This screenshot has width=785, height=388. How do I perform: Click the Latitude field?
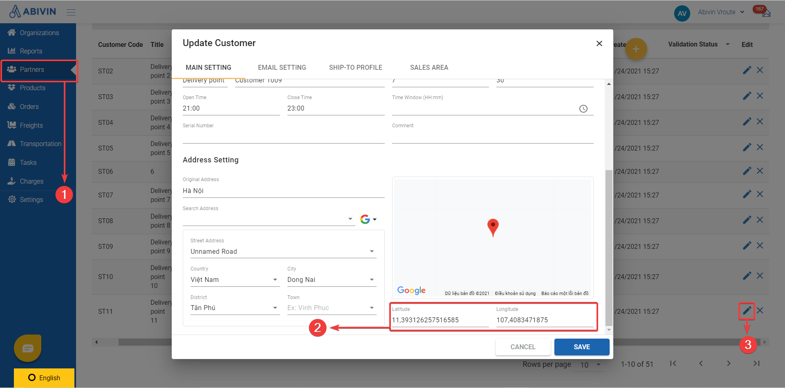tap(440, 320)
